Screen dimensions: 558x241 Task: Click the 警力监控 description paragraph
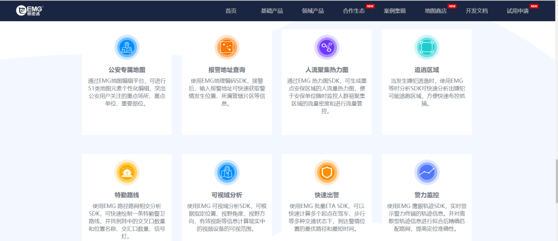coord(427,217)
